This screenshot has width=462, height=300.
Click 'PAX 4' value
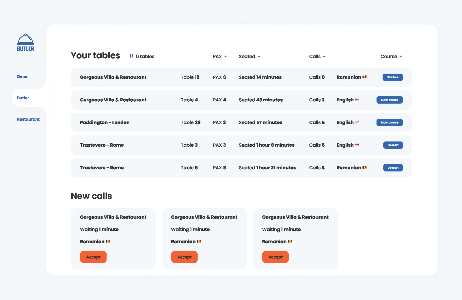pyautogui.click(x=219, y=100)
